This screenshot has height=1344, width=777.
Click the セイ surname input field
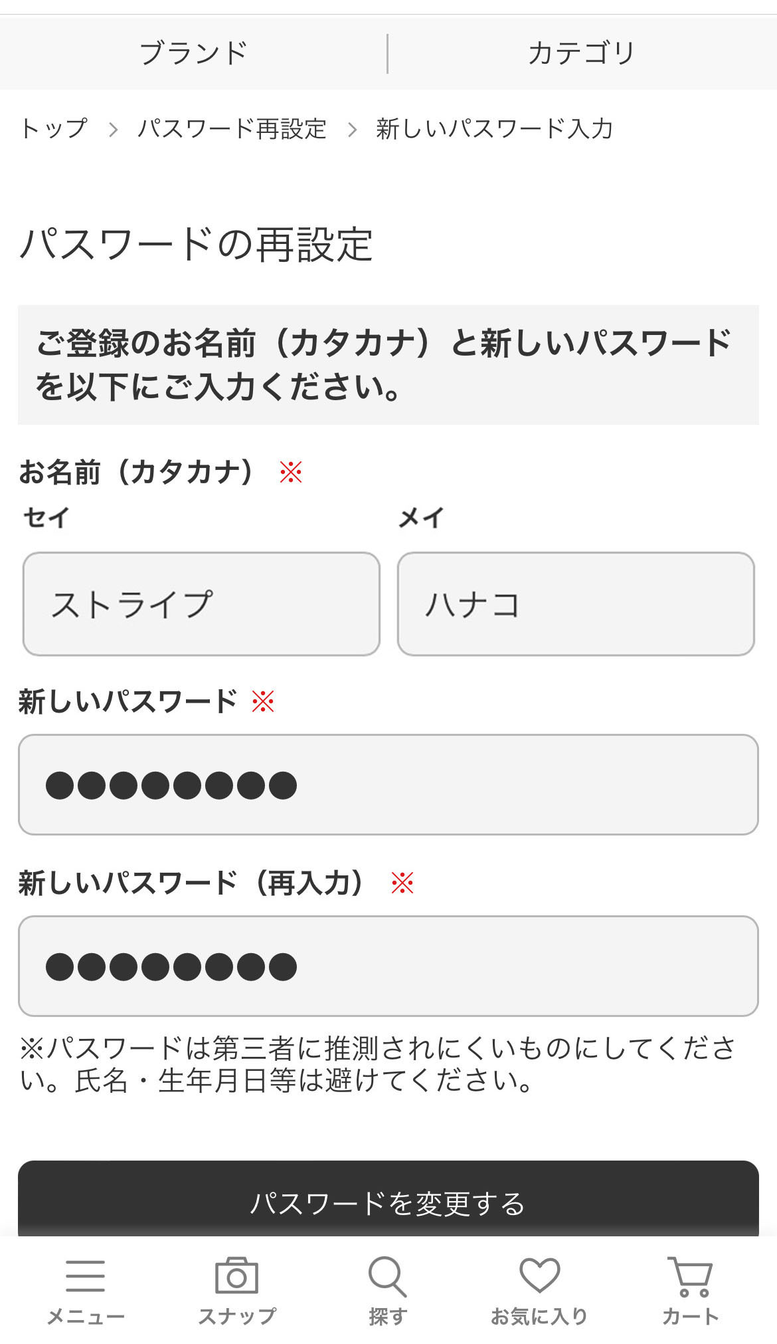click(x=201, y=604)
